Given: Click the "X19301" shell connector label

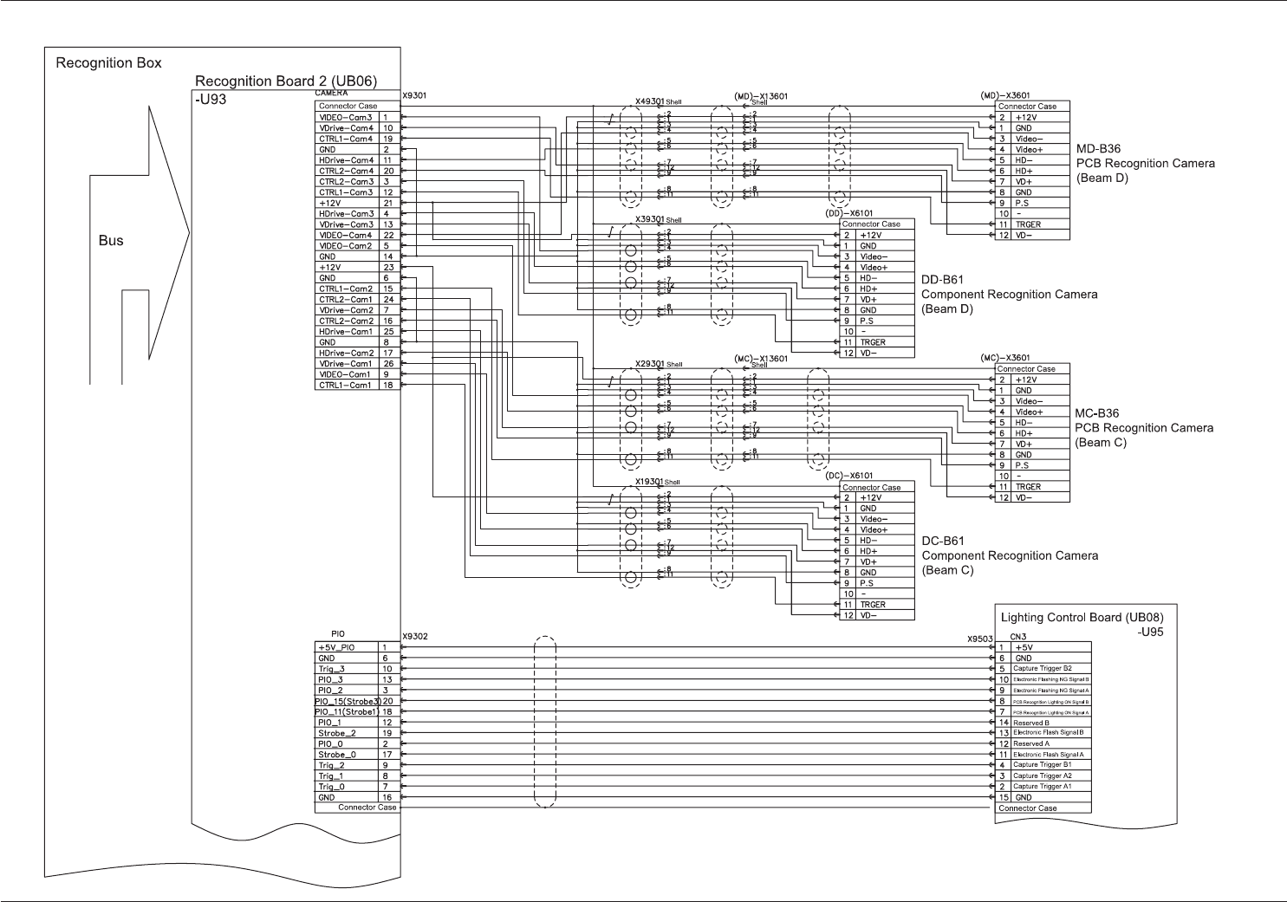Looking at the screenshot, I should click(x=649, y=482).
